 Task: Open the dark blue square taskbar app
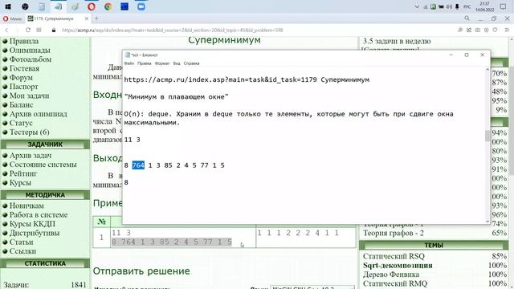coord(124,6)
